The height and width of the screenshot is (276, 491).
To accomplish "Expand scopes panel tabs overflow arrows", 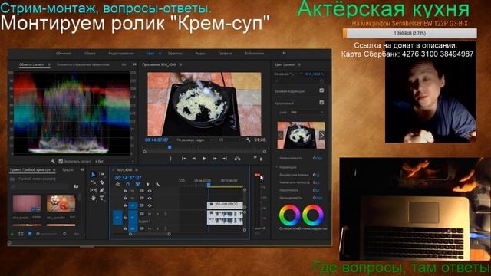I will coord(135,64).
